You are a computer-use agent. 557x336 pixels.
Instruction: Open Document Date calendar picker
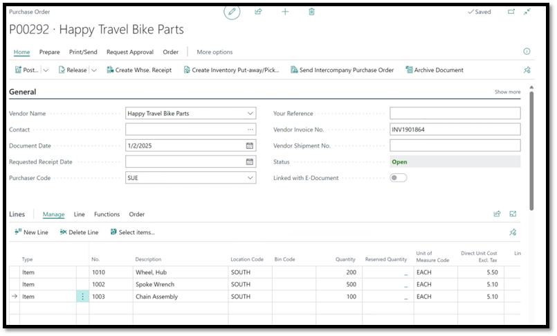[250, 145]
